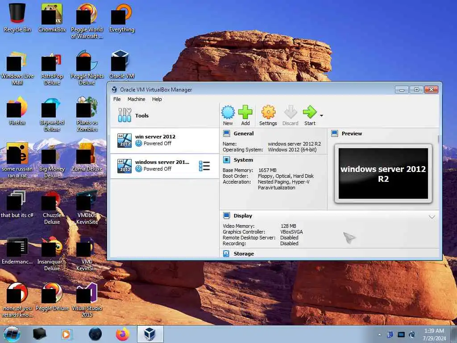The height and width of the screenshot is (343, 457).
Task: Open the Windows Start orb
Action: (12, 334)
